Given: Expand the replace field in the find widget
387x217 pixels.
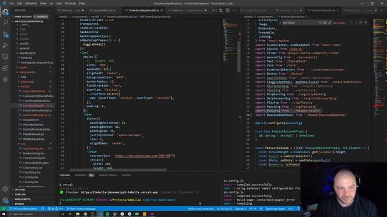Looking at the screenshot, I should (280, 22).
